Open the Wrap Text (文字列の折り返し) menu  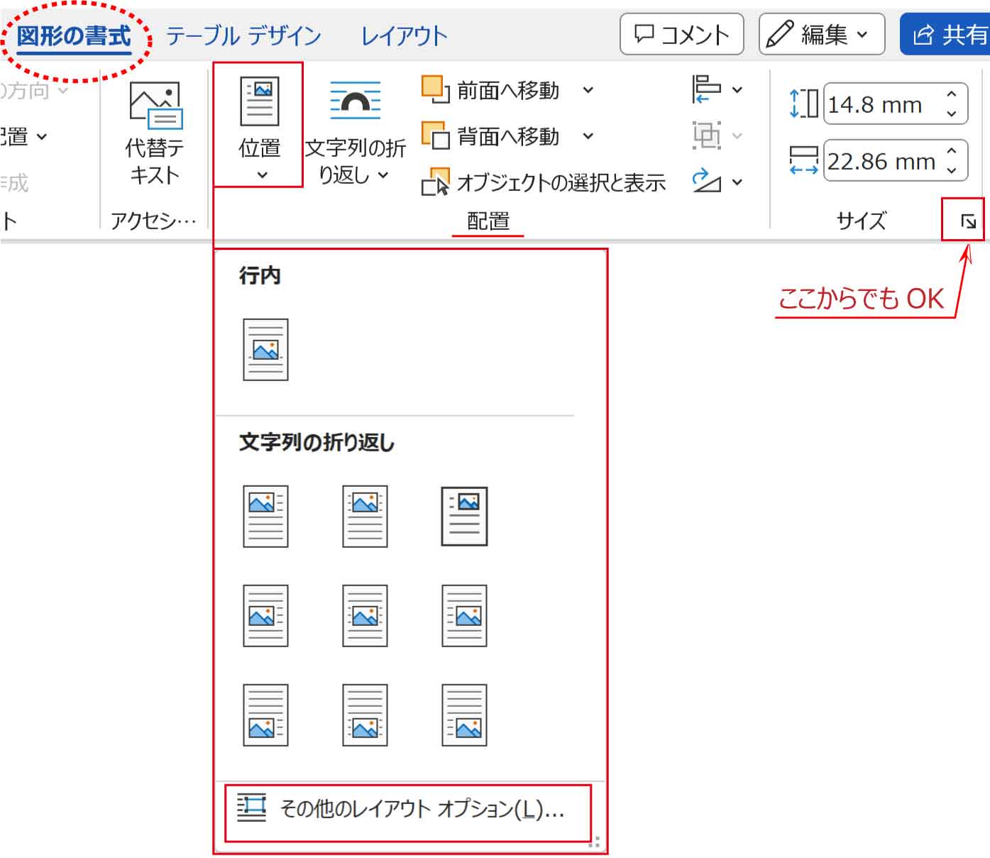(x=355, y=133)
